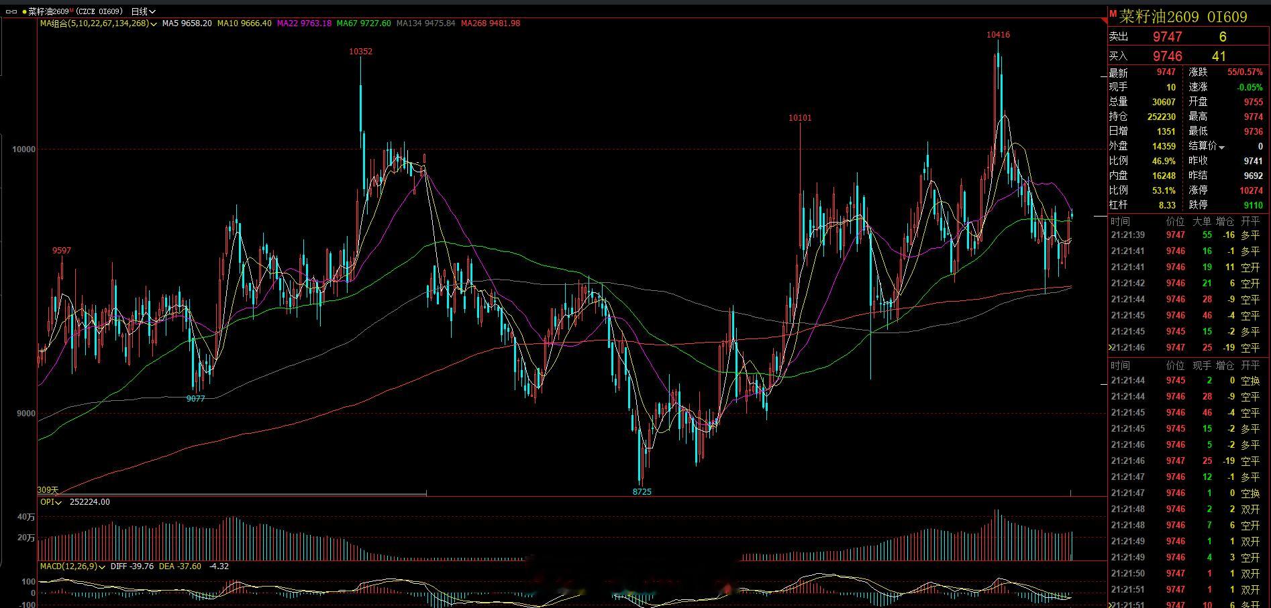The width and height of the screenshot is (1271, 608).
Task: Click the MA134 9475.84 value
Action: pos(425,23)
